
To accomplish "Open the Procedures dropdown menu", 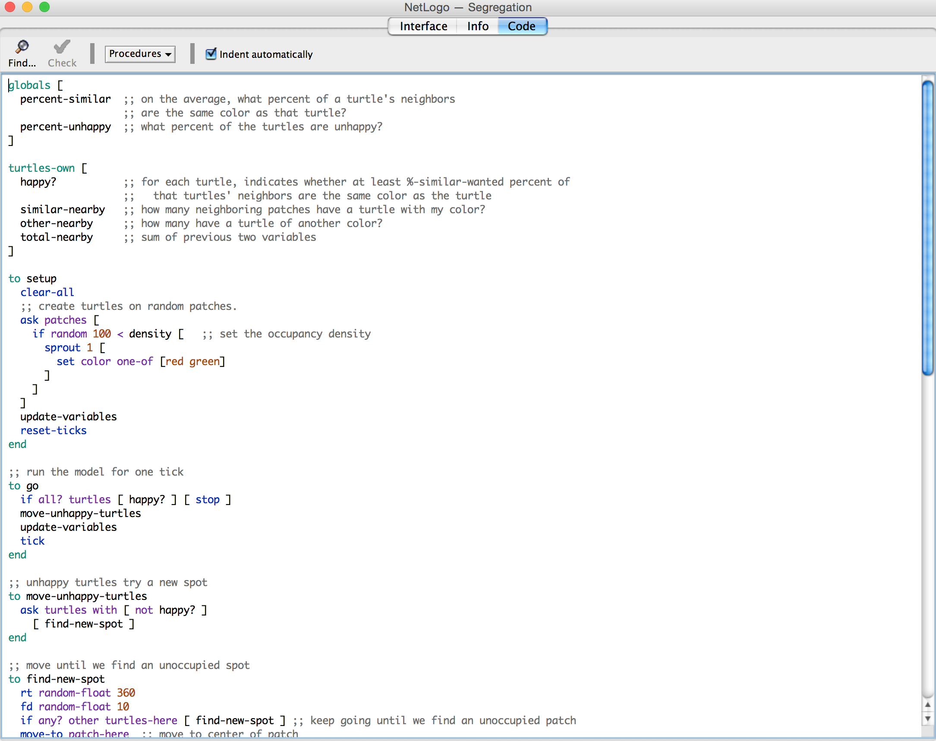I will tap(140, 54).
